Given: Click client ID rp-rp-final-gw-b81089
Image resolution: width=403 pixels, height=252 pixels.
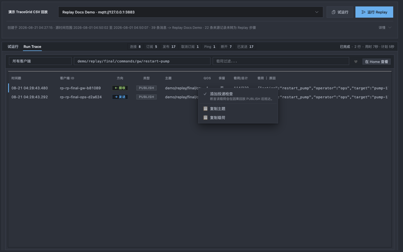Looking at the screenshot, I should 80,88.
